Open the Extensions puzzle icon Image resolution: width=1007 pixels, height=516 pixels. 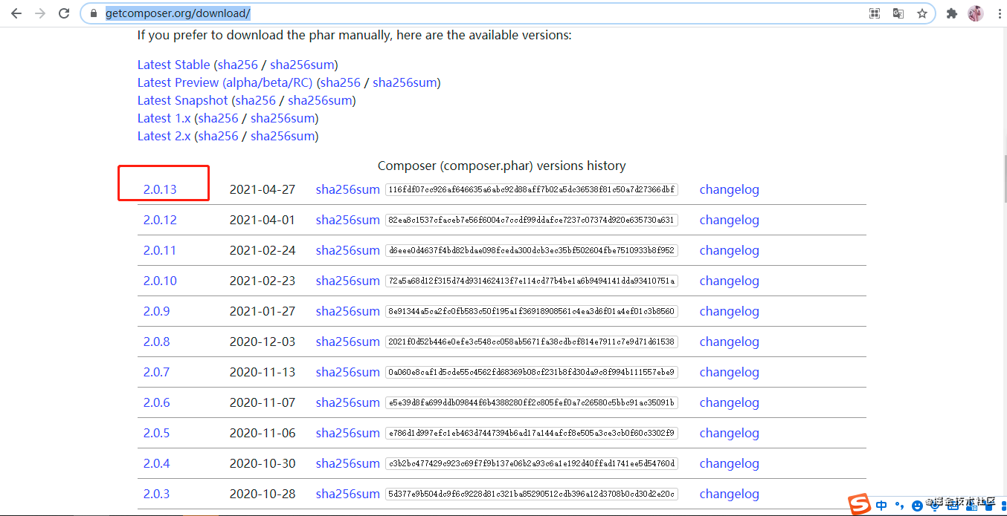coord(951,13)
